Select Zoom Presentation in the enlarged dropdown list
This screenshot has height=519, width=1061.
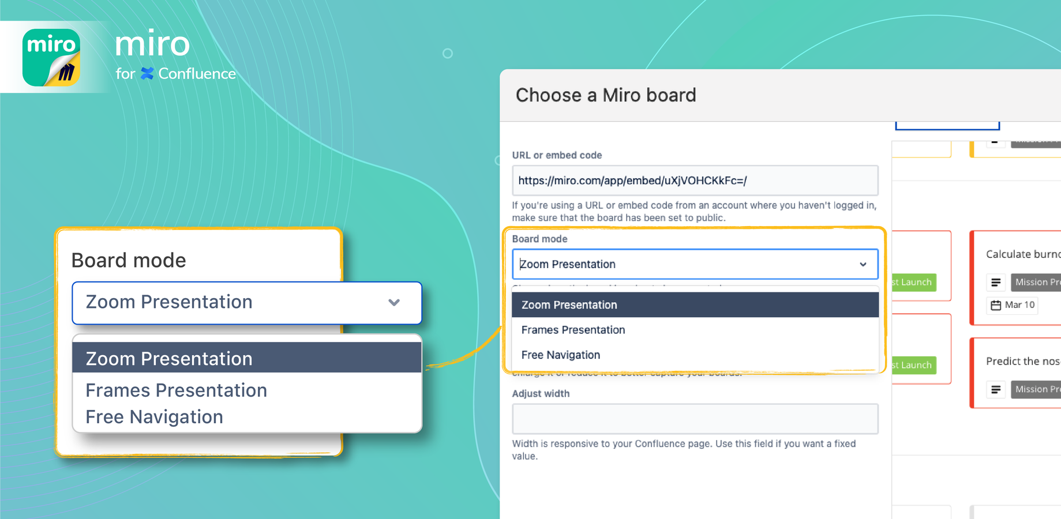[247, 358]
